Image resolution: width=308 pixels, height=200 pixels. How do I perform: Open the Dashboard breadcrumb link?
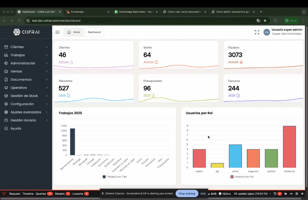tap(94, 32)
